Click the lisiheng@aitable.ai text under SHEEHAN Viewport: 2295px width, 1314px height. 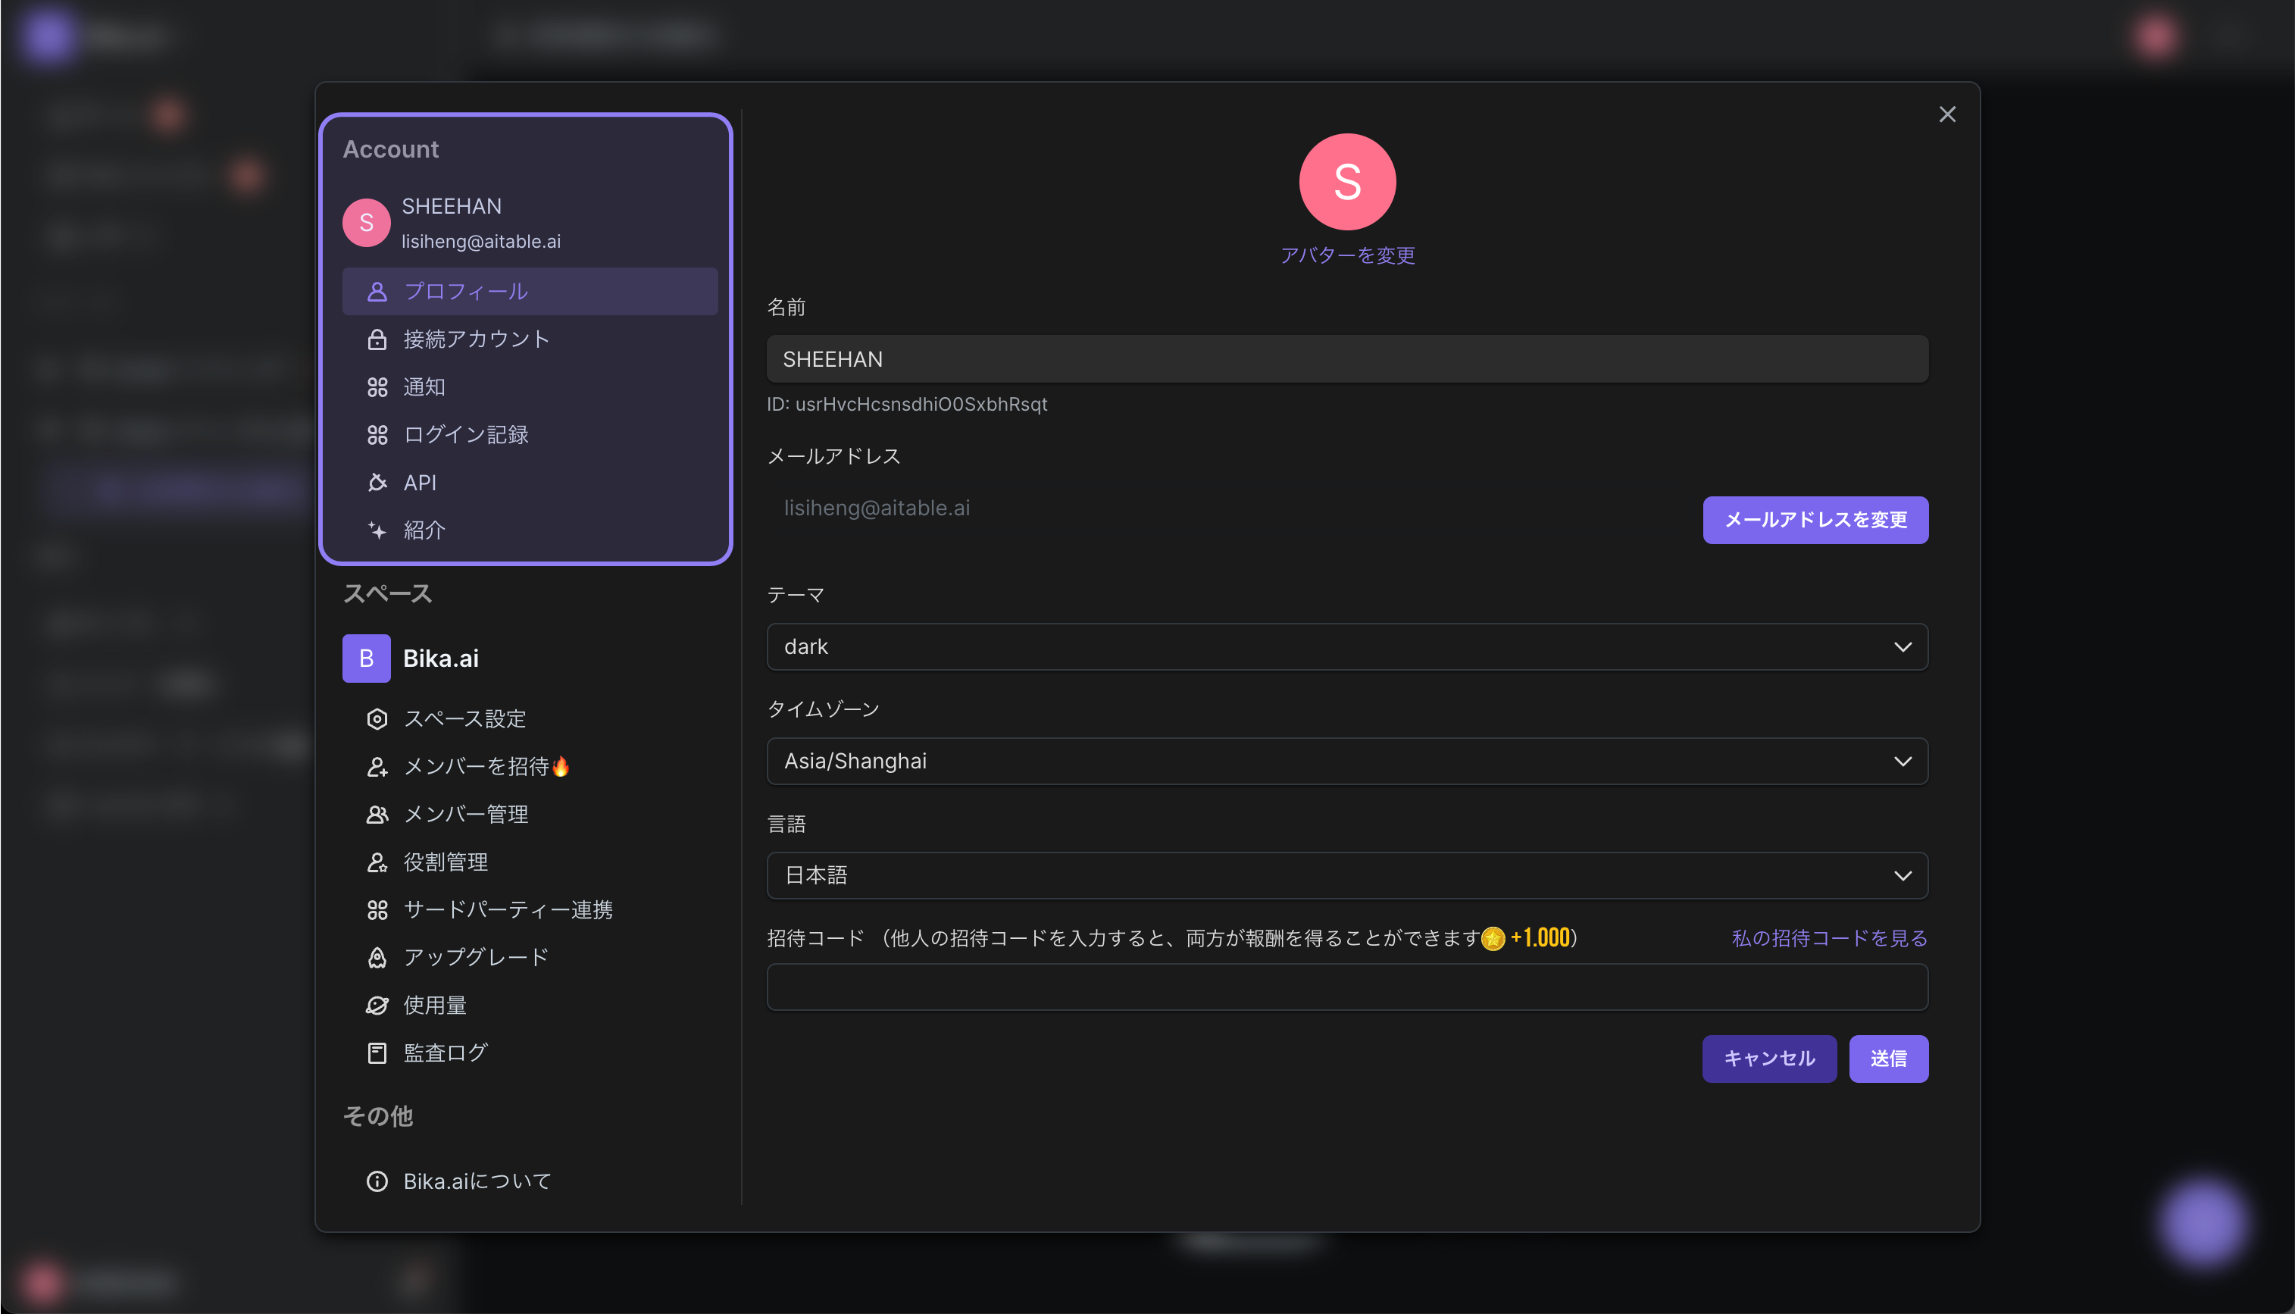(x=481, y=242)
